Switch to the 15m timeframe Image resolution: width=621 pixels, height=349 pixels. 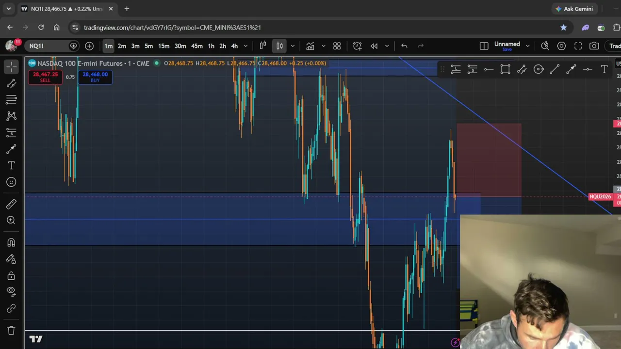[163, 46]
